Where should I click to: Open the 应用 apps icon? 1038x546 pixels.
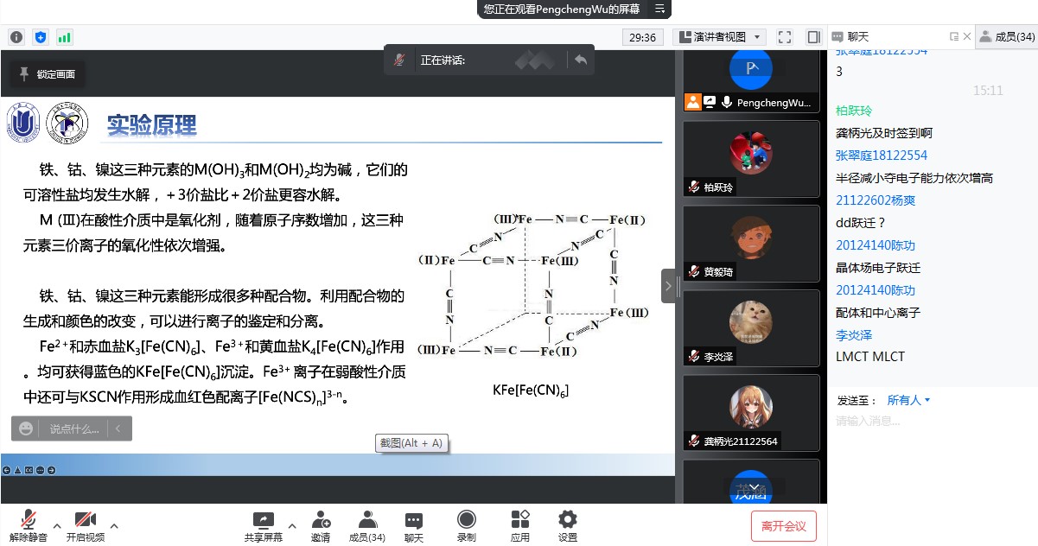pyautogui.click(x=519, y=519)
